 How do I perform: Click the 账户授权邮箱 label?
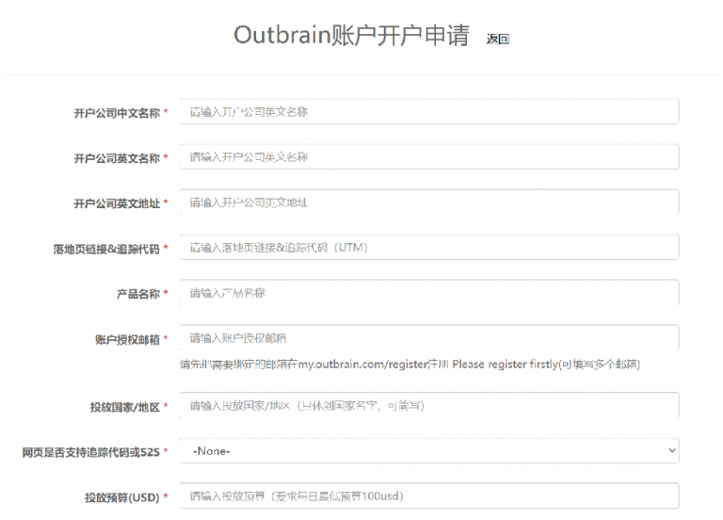coord(127,339)
